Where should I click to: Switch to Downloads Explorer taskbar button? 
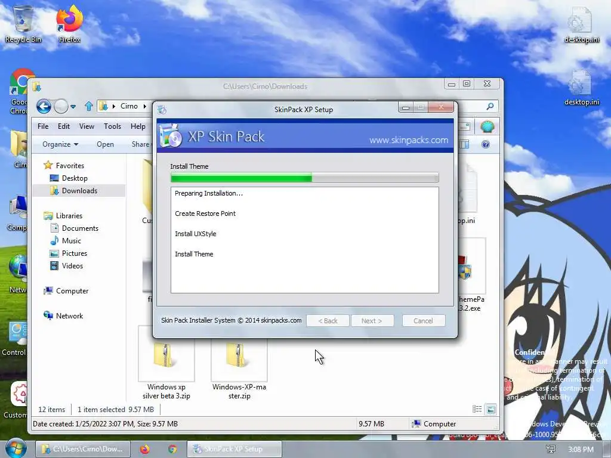point(82,449)
